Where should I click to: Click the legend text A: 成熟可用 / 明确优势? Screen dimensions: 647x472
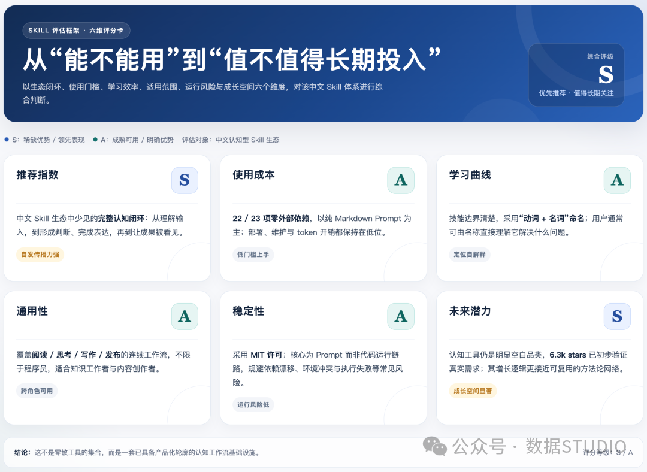(x=137, y=140)
